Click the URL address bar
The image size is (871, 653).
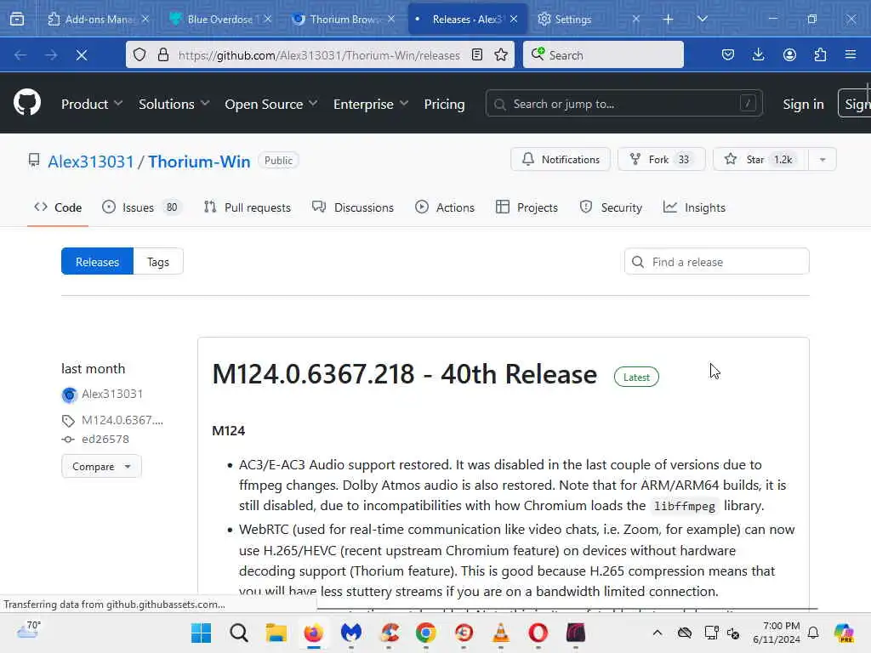[319, 55]
